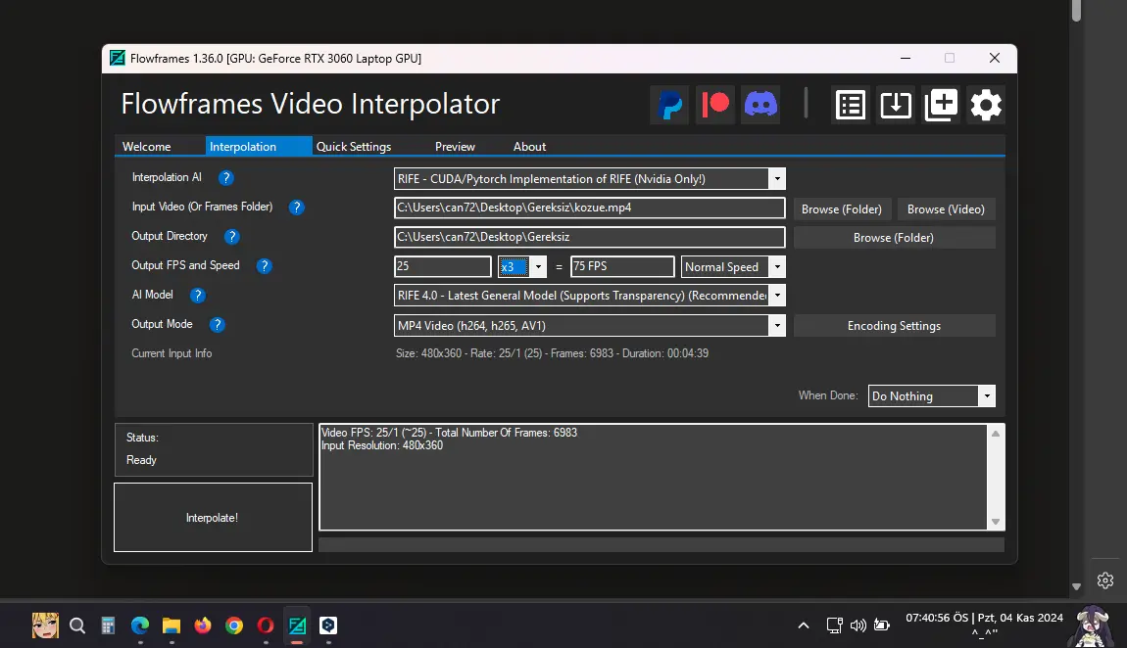This screenshot has width=1127, height=648.
Task: Expand the AI Model RIFE 4.0 dropdown
Action: (777, 296)
